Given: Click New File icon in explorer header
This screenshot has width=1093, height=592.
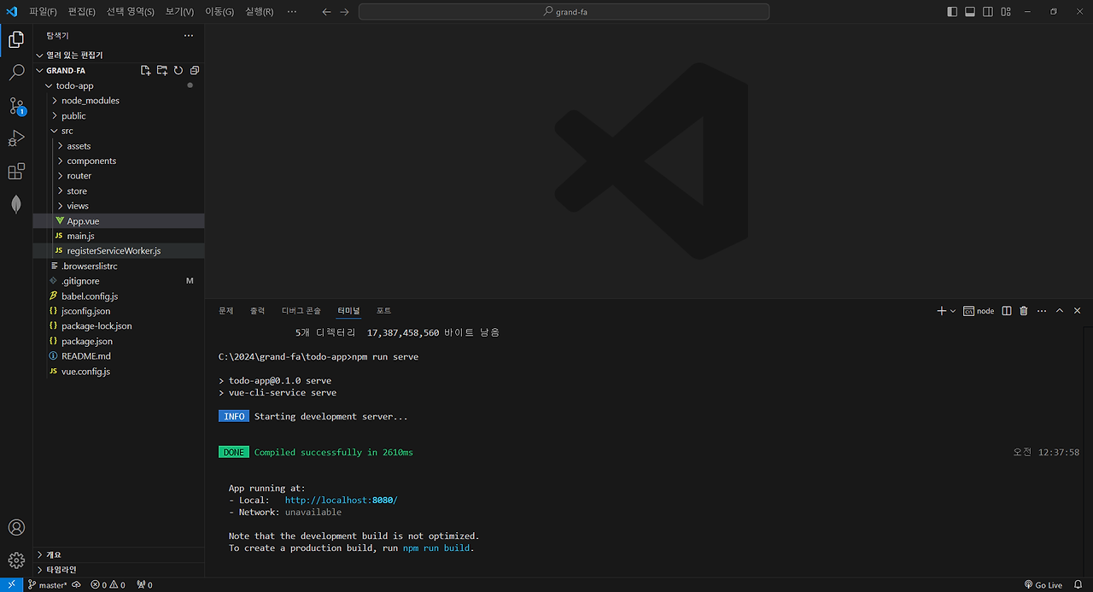Looking at the screenshot, I should 145,71.
